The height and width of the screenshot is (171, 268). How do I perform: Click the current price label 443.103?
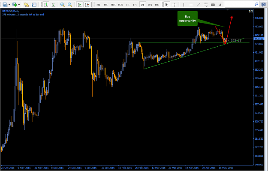click(x=259, y=39)
